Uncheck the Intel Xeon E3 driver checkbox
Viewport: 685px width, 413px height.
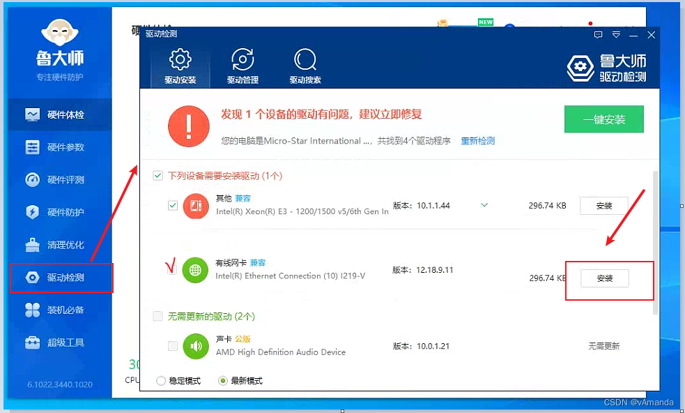click(173, 205)
